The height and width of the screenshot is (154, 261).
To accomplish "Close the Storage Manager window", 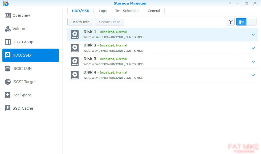I will pyautogui.click(x=255, y=3).
